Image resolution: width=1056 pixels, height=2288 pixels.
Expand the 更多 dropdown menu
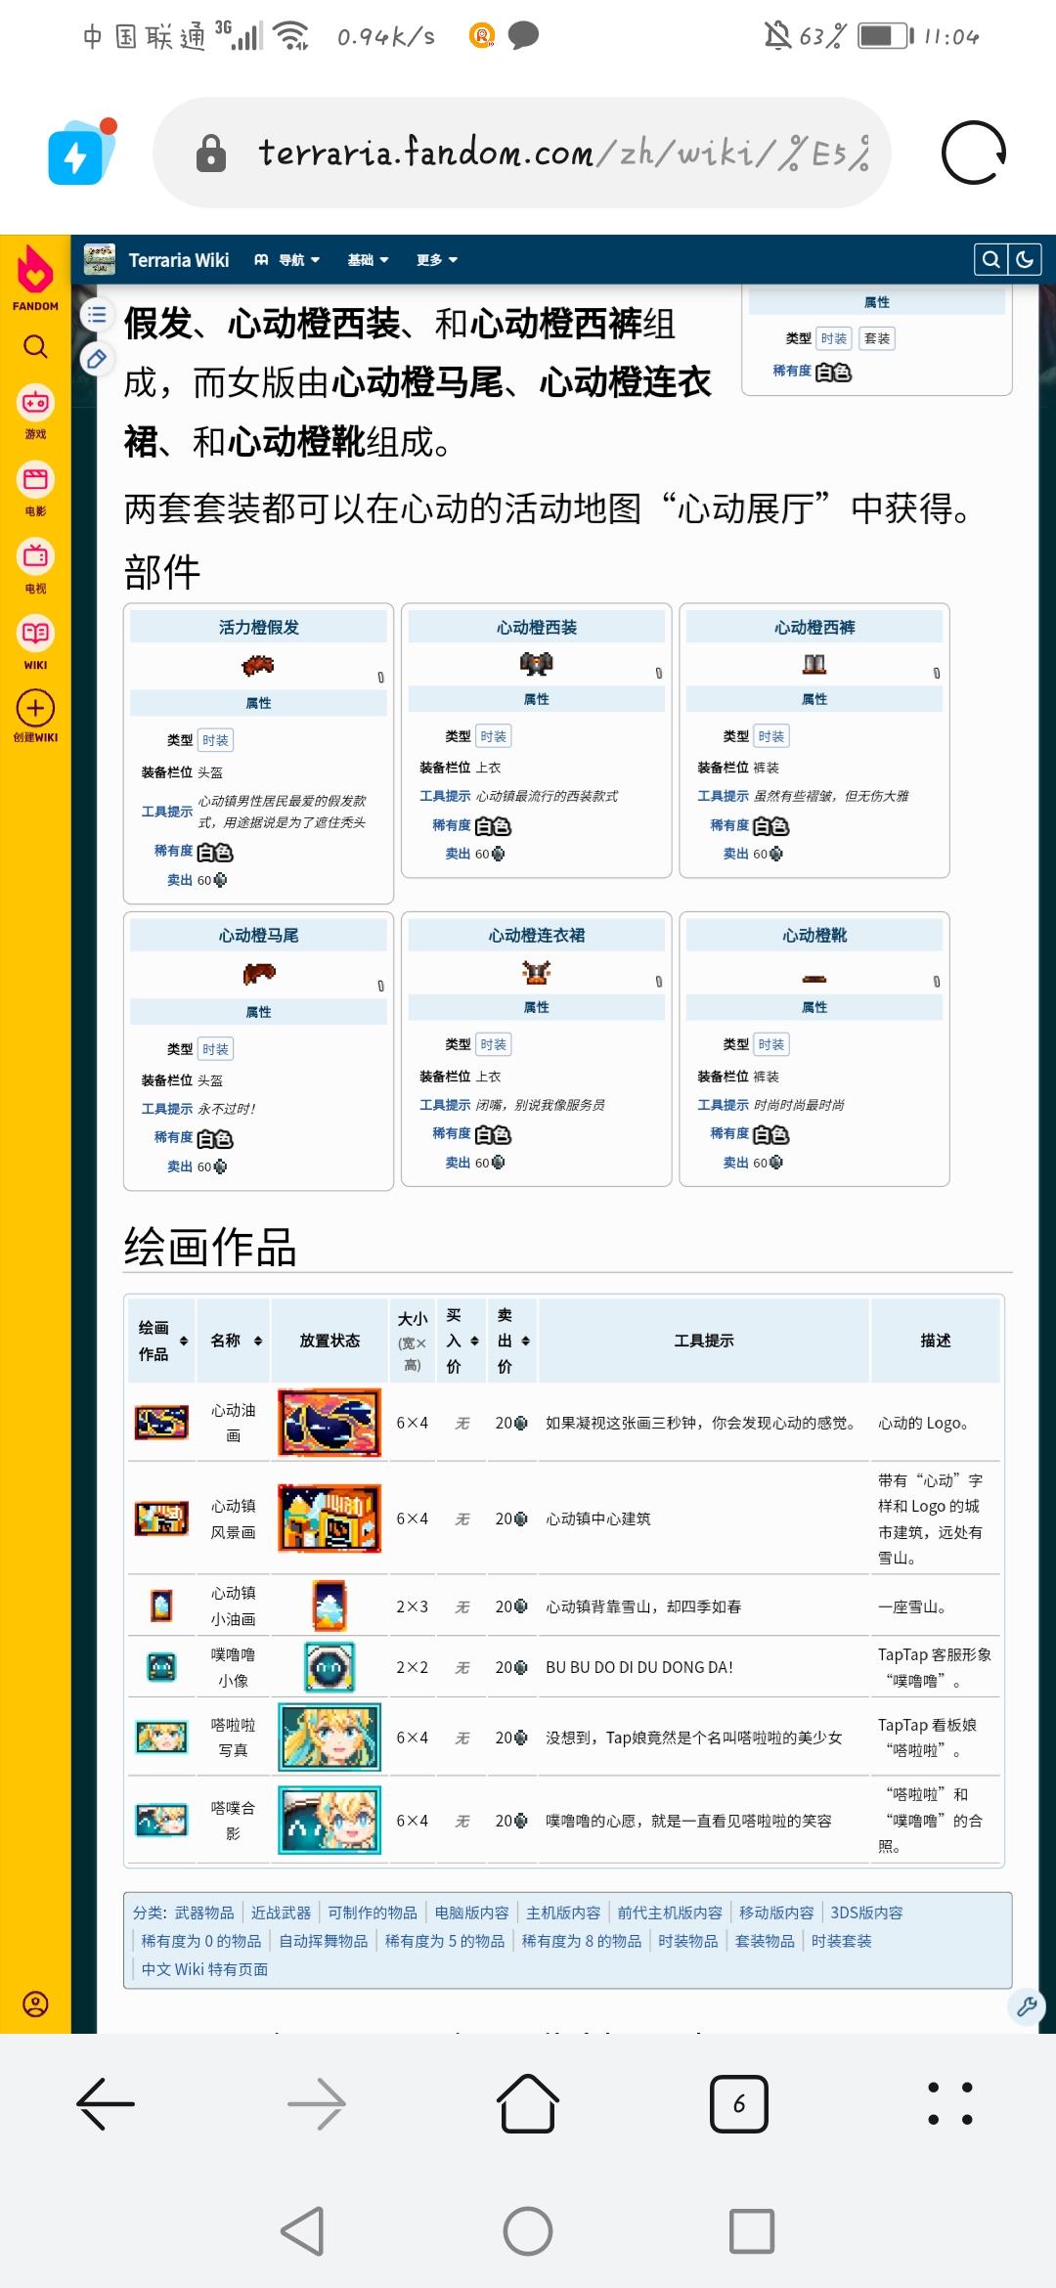(437, 260)
